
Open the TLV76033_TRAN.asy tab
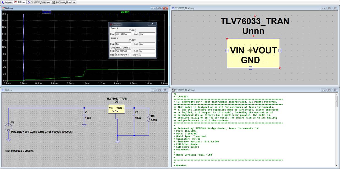point(39,2)
